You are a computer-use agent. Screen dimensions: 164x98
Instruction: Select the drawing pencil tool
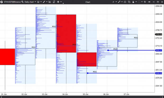[x=44, y=2]
